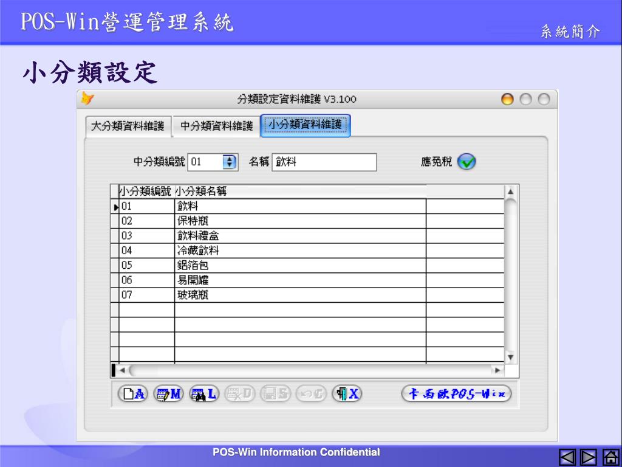This screenshot has height=467, width=622.
Task: Click the disabled Delete (D) button
Action: click(240, 394)
